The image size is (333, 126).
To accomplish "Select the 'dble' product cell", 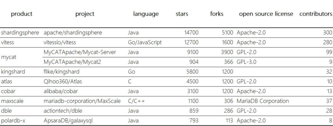I will (6, 111).
